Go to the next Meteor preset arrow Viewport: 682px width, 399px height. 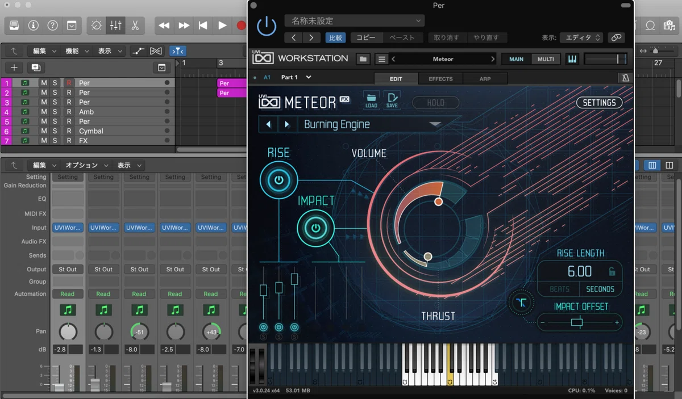[x=287, y=124]
